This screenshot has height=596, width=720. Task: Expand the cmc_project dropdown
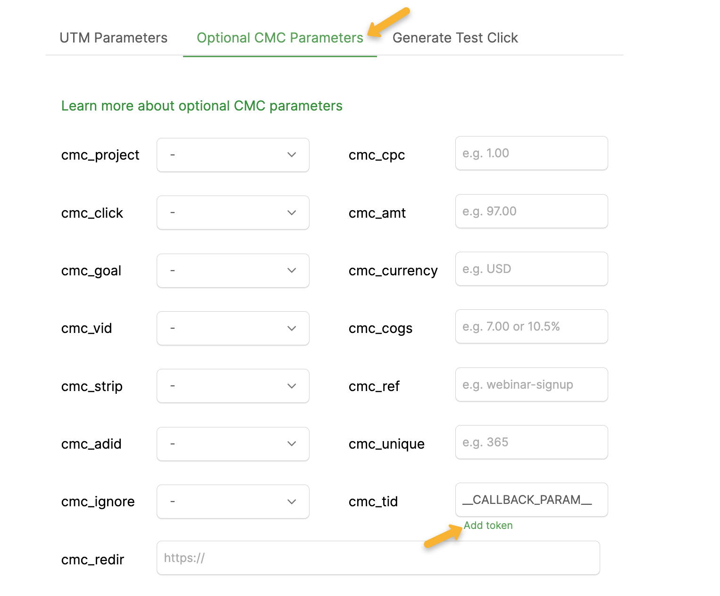click(233, 155)
